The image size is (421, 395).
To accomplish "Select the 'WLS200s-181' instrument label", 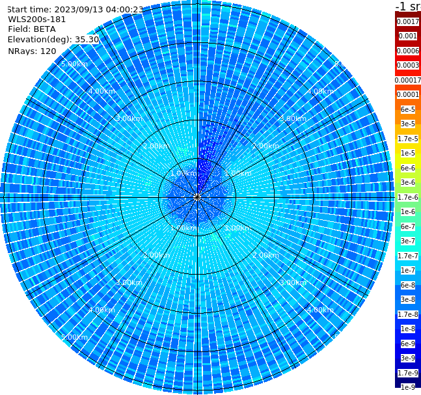I will point(37,20).
